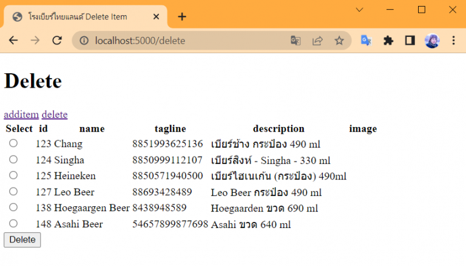The height and width of the screenshot is (266, 466).
Task: Open the Chrome three-dot menu
Action: (x=453, y=41)
